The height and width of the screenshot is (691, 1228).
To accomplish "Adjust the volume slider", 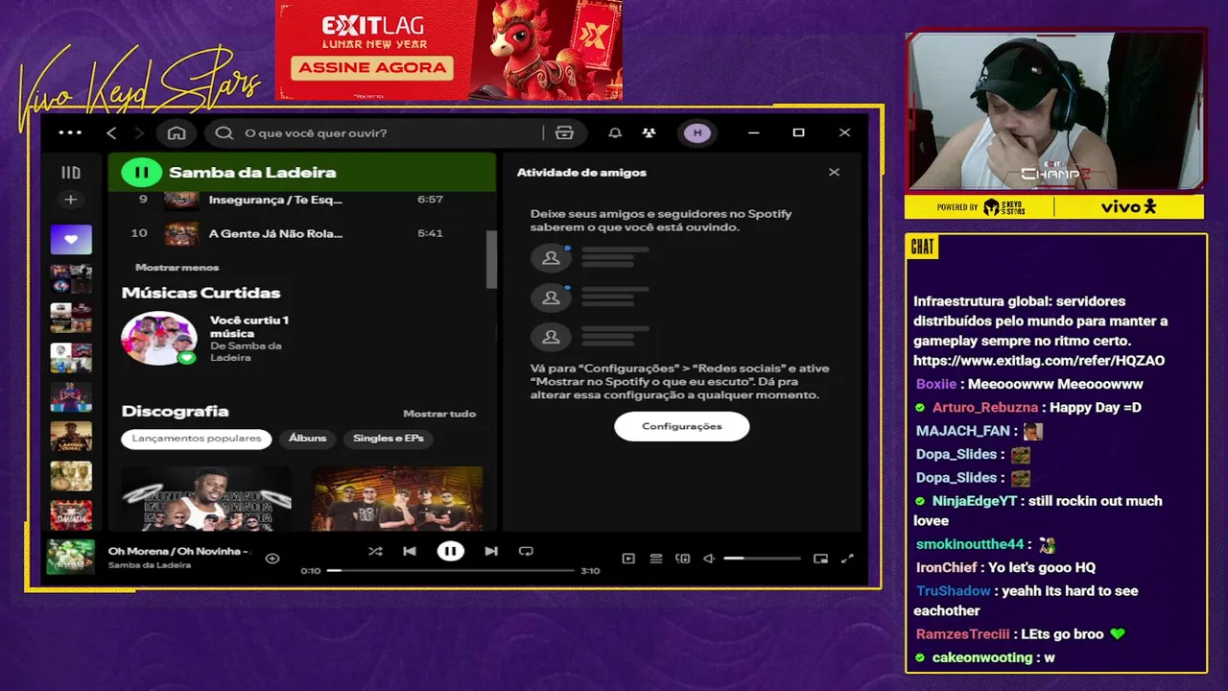I will tap(762, 559).
